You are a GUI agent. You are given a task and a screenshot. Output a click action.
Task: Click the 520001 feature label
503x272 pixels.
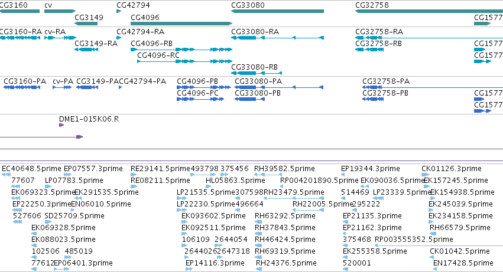click(357, 264)
